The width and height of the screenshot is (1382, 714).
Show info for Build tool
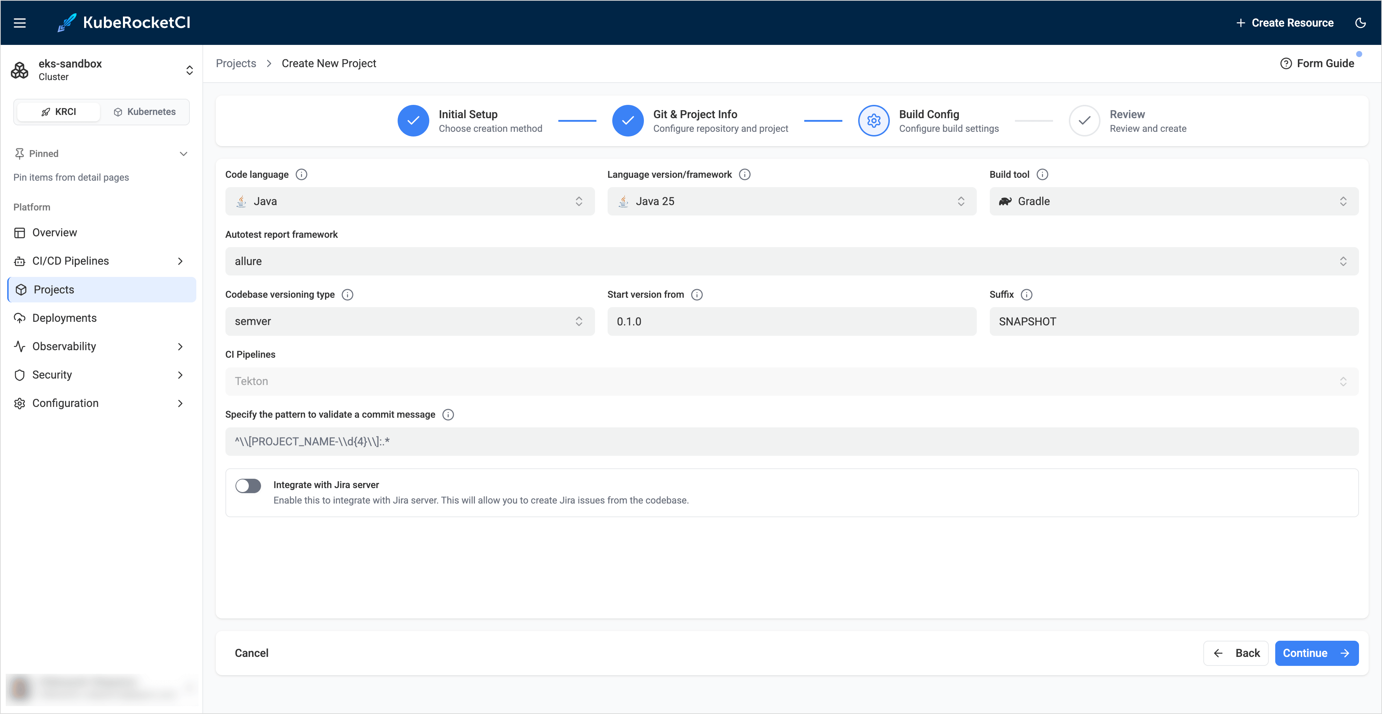(x=1042, y=175)
